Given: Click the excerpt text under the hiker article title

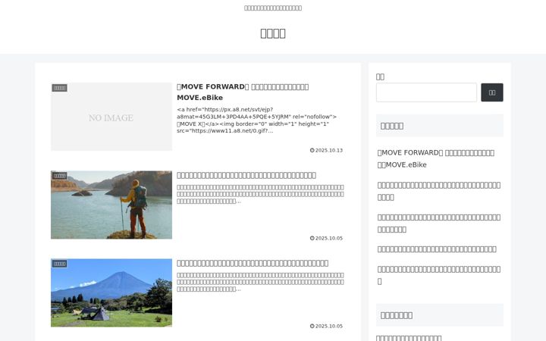Looking at the screenshot, I should (260, 194).
